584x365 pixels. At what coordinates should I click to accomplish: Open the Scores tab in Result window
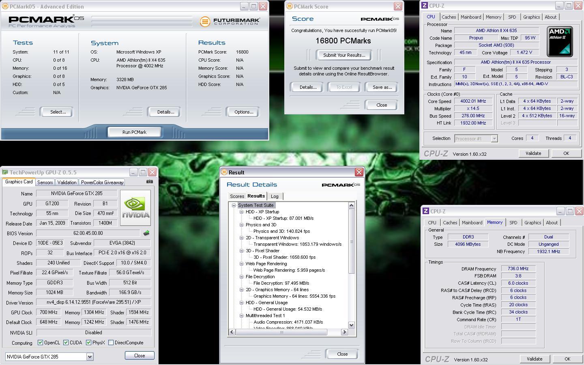pos(237,196)
